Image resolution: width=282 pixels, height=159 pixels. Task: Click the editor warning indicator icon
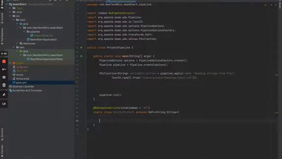(265, 5)
